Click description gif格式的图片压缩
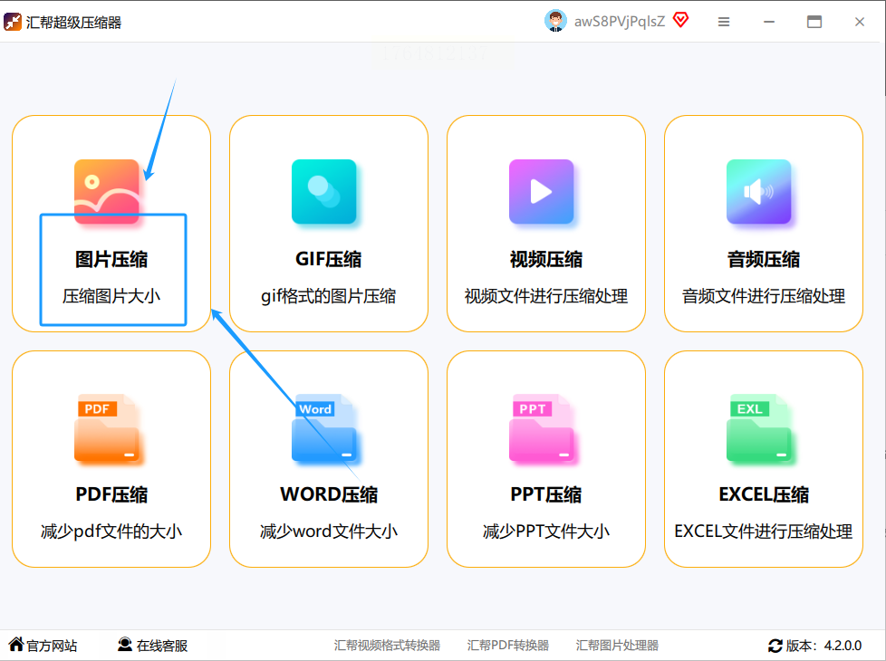The width and height of the screenshot is (886, 661). (328, 296)
